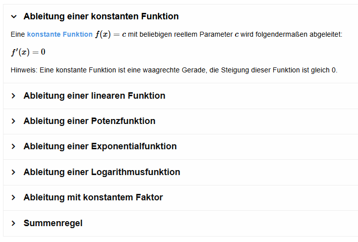The height and width of the screenshot is (242, 358).
Task: Open the konstante Funktion hyperlink
Action: click(x=60, y=35)
